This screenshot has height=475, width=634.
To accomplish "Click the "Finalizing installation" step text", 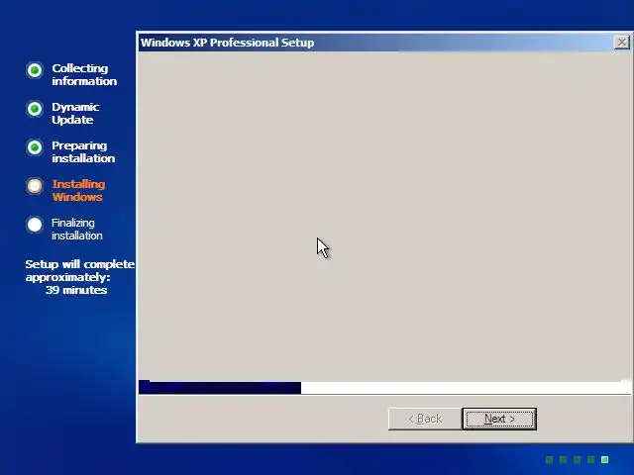I will pyautogui.click(x=77, y=229).
